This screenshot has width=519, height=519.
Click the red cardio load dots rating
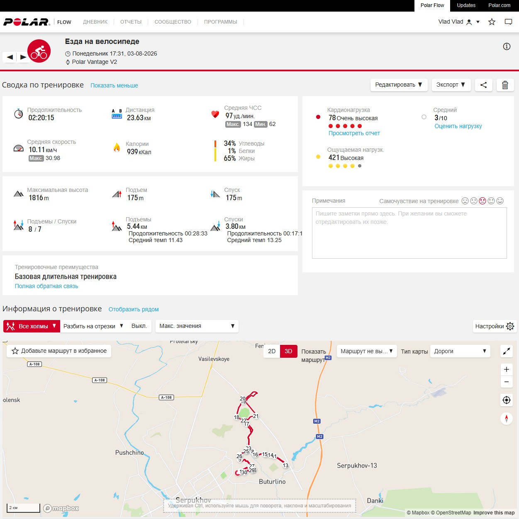(345, 126)
